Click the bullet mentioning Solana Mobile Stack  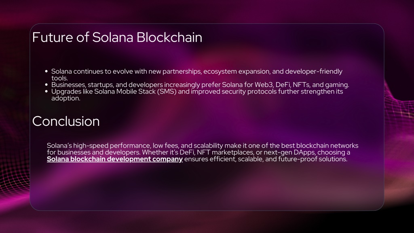point(197,95)
